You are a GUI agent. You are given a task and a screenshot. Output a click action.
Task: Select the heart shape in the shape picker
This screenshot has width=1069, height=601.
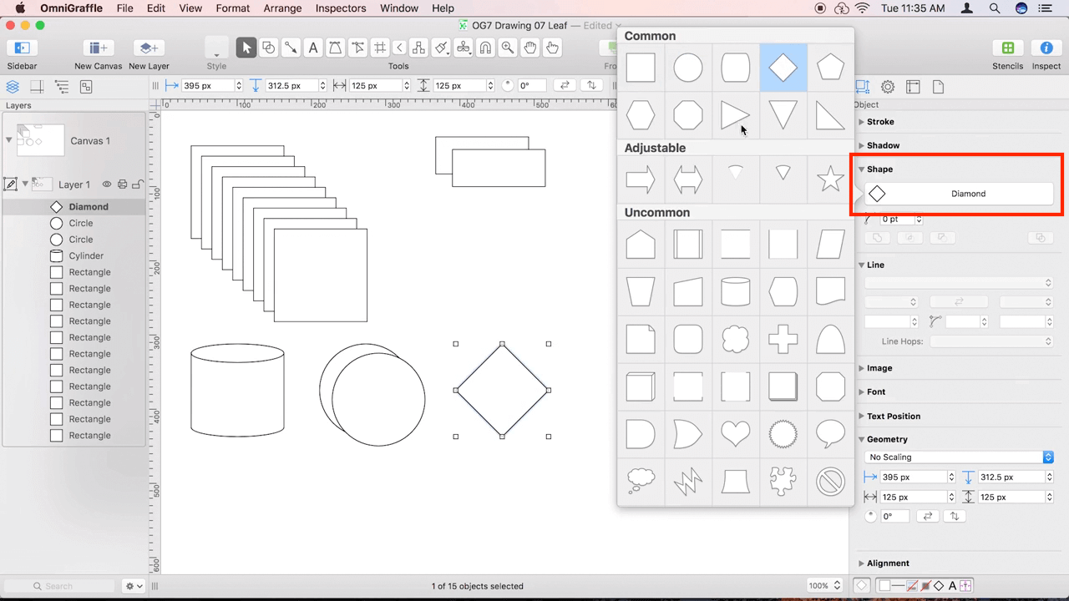(x=736, y=434)
